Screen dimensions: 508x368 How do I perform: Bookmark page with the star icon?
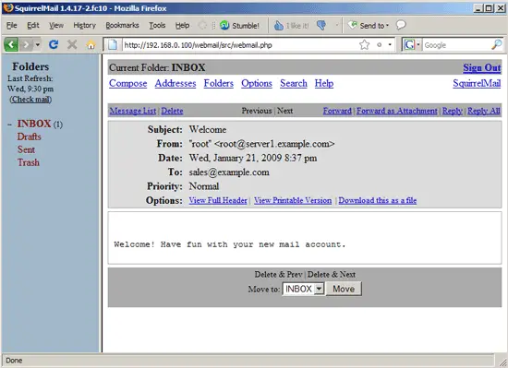tap(365, 44)
